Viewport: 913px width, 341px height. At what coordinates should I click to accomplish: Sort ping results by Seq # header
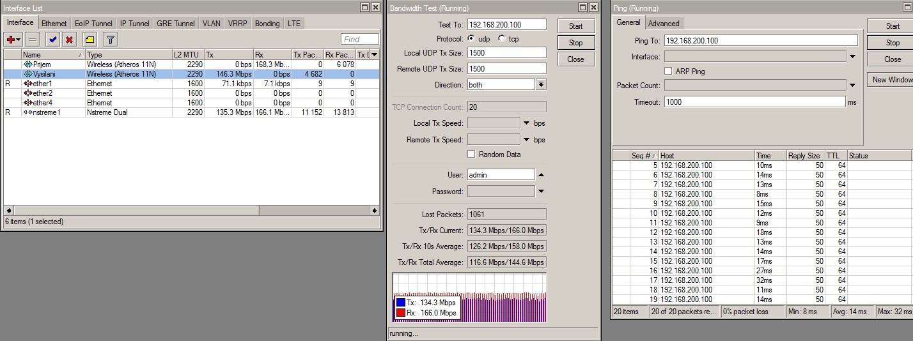point(644,156)
